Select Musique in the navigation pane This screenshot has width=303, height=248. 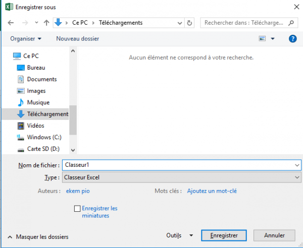[x=38, y=102]
